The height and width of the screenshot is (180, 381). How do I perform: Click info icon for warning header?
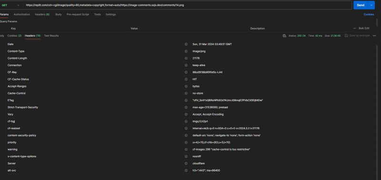click(x=186, y=150)
